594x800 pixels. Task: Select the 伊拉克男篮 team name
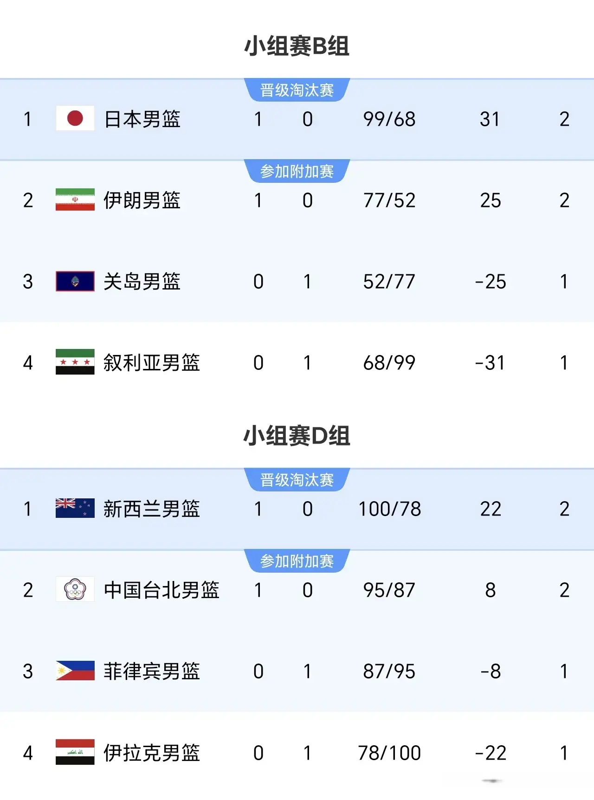(x=152, y=753)
